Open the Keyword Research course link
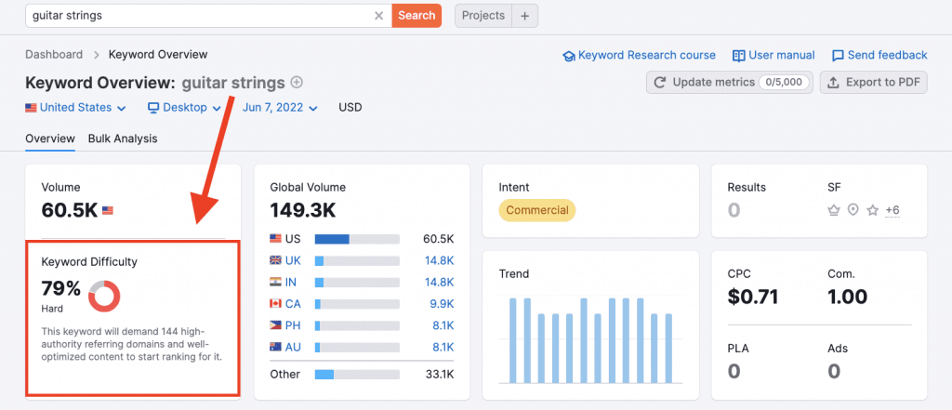 (x=639, y=55)
